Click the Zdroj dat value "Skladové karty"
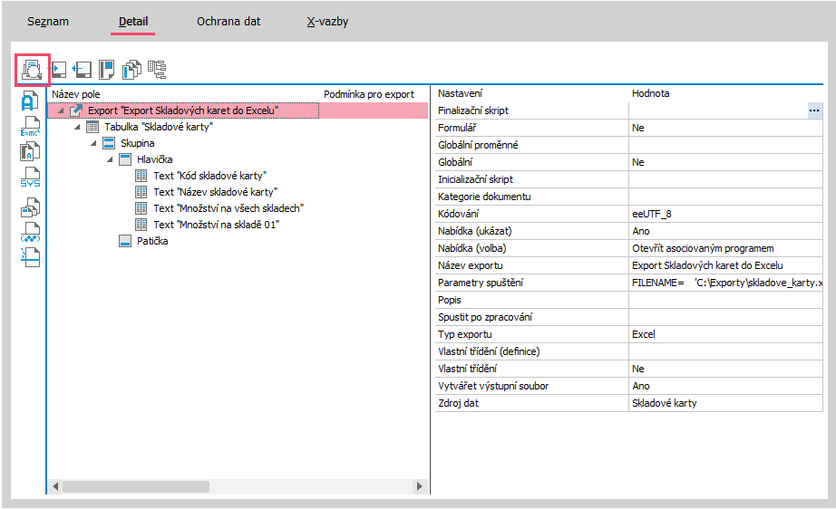This screenshot has height=509, width=836. tap(725, 403)
